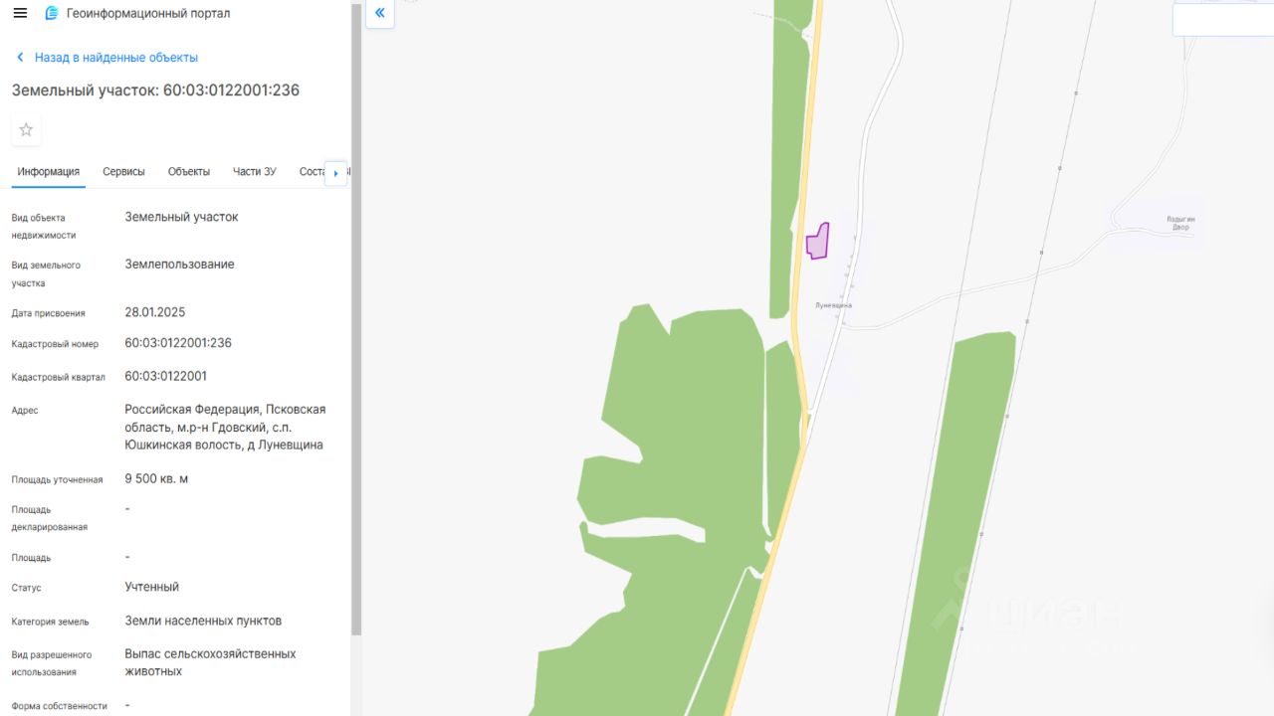Viewport: 1274px width, 716px height.
Task: Open the hamburger main menu
Action: tap(20, 13)
